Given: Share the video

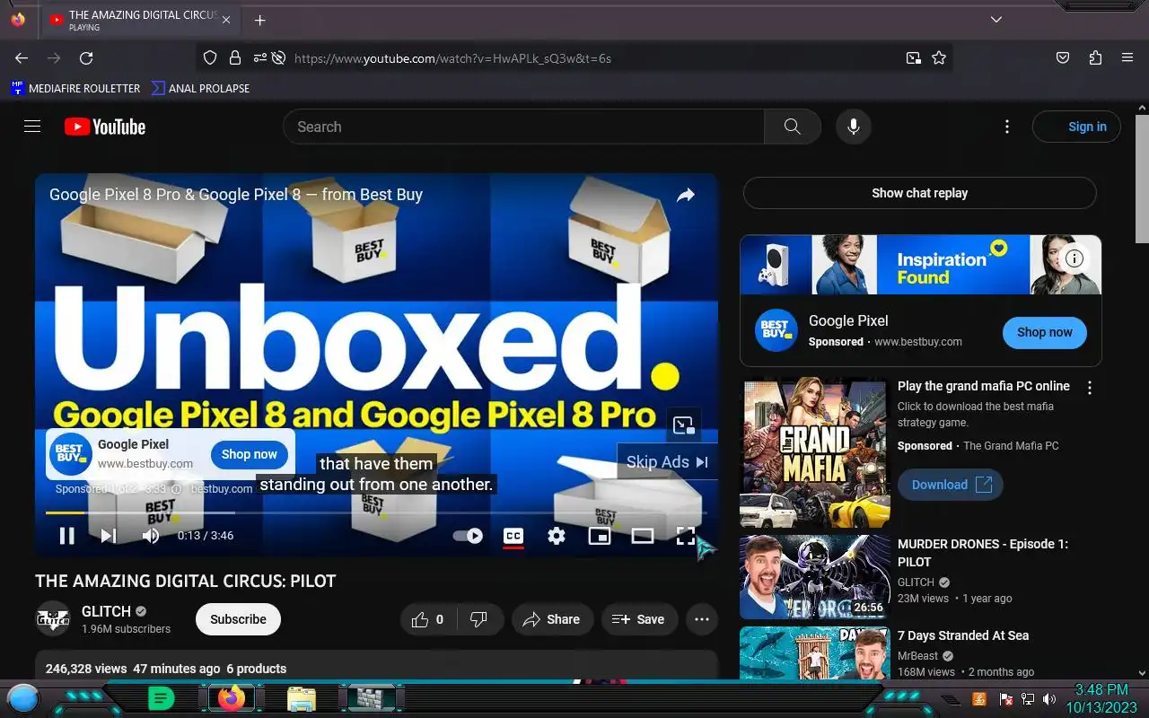Looking at the screenshot, I should tap(552, 619).
